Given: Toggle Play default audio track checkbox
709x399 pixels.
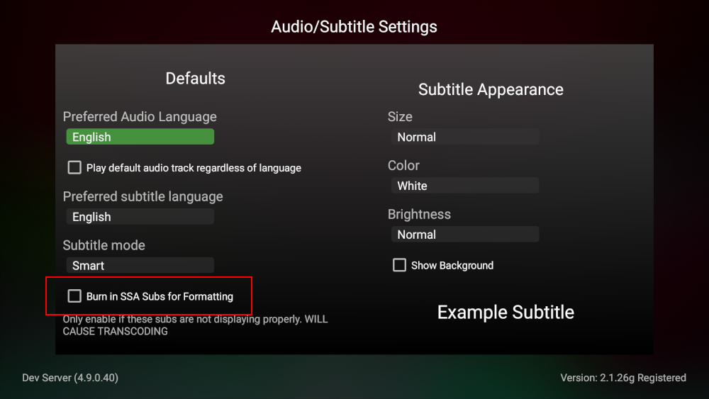Looking at the screenshot, I should (x=74, y=168).
